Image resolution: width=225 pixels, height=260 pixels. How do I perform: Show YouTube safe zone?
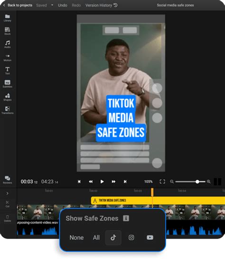(x=150, y=238)
